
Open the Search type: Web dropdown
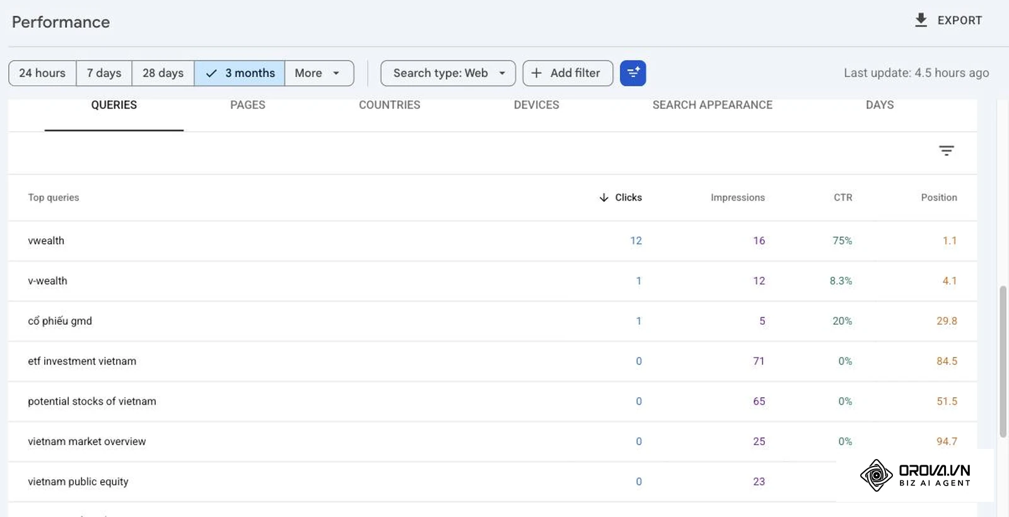(448, 73)
